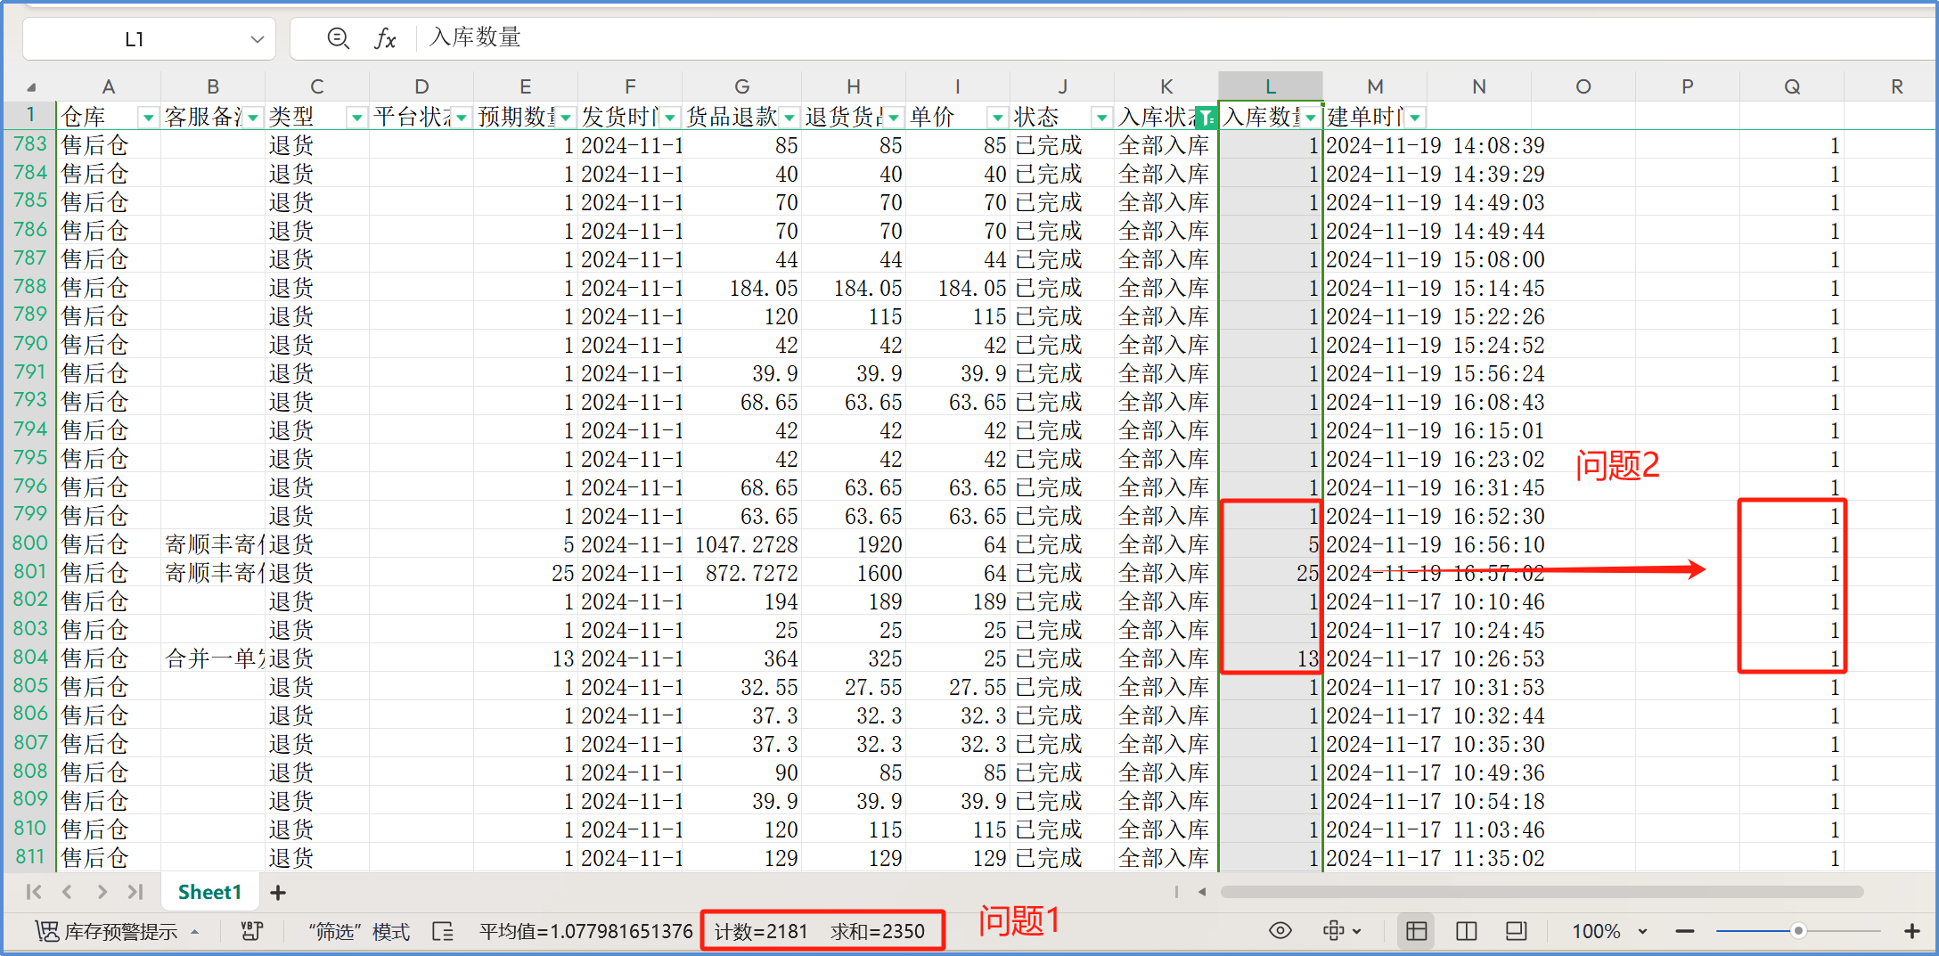Go to the next sheet tab
Viewport: 1939px width, 956px height.
pyautogui.click(x=102, y=892)
